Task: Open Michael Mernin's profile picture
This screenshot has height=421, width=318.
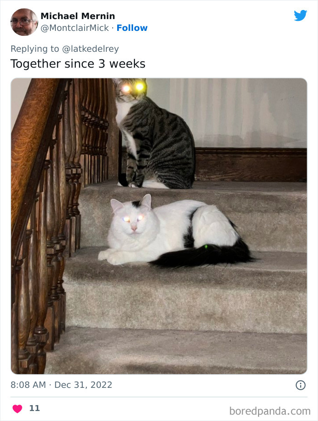Action: pyautogui.click(x=24, y=22)
